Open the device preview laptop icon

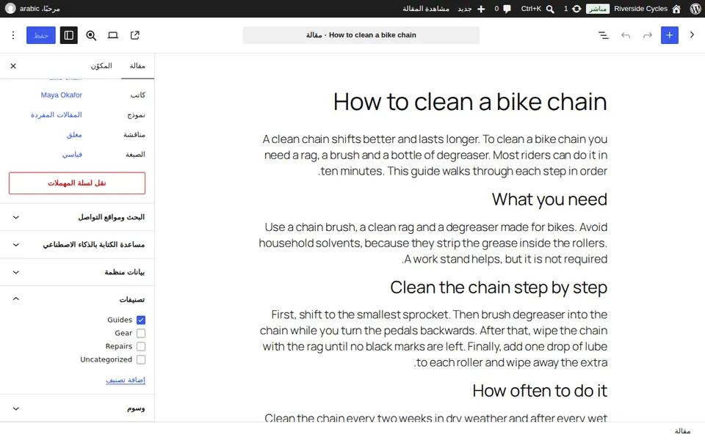[113, 35]
